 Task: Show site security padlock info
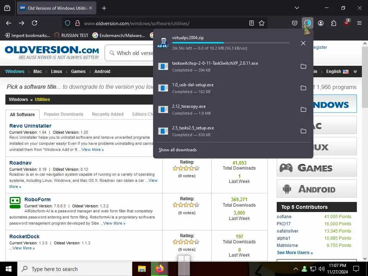78,23
